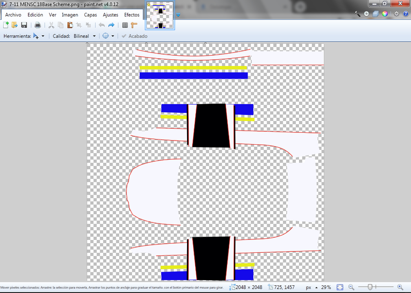Click the paint.net app icon in title bar
The width and height of the screenshot is (411, 293).
click(x=4, y=4)
